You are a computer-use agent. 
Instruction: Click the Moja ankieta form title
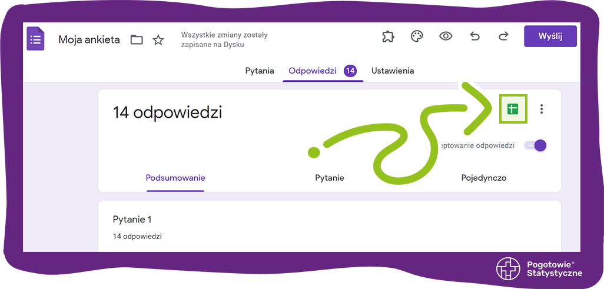(x=89, y=40)
